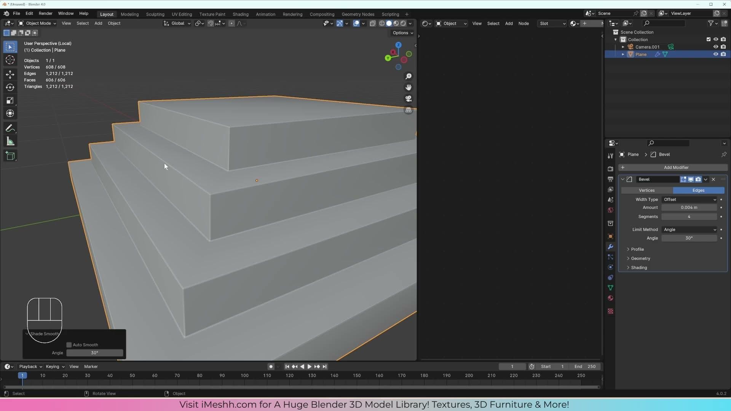This screenshot has height=411, width=731.
Task: Jump to timeline end frame
Action: point(324,366)
